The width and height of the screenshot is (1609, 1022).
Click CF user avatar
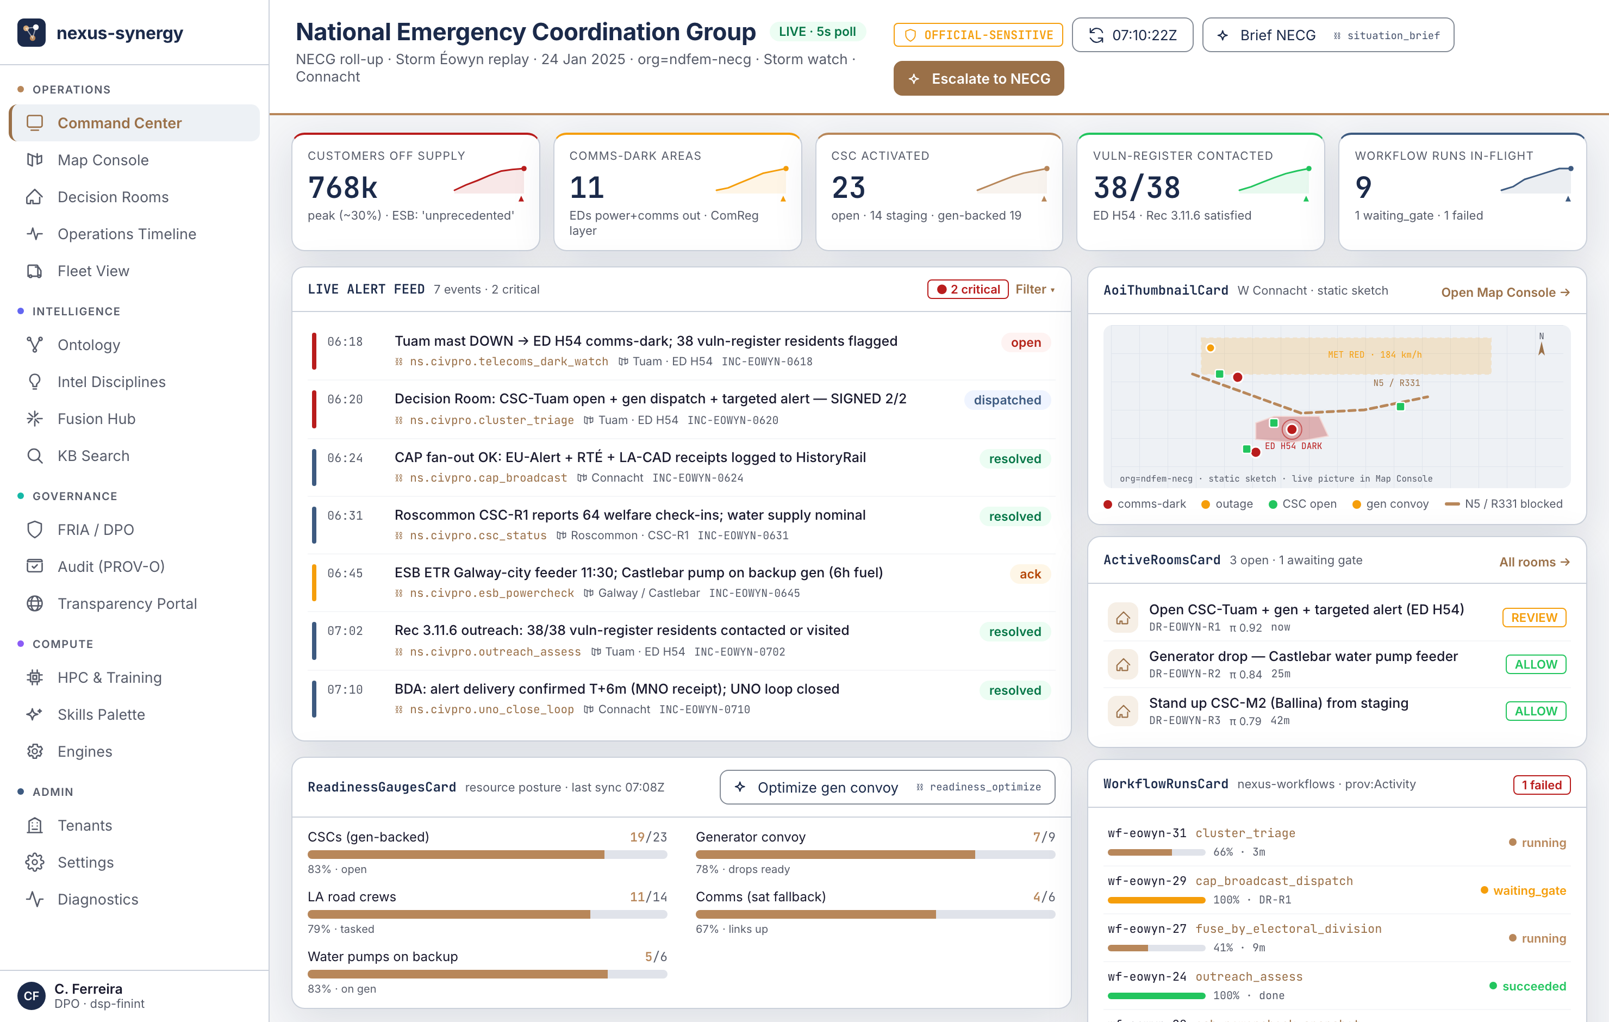pos(32,995)
